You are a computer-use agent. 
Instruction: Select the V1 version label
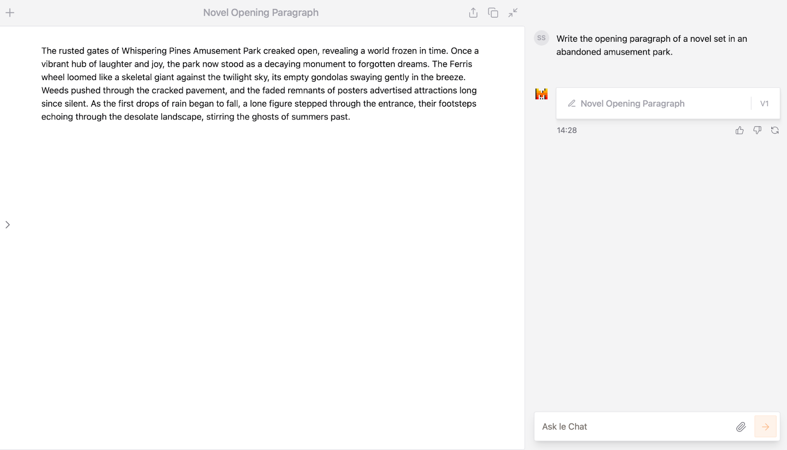coord(764,104)
